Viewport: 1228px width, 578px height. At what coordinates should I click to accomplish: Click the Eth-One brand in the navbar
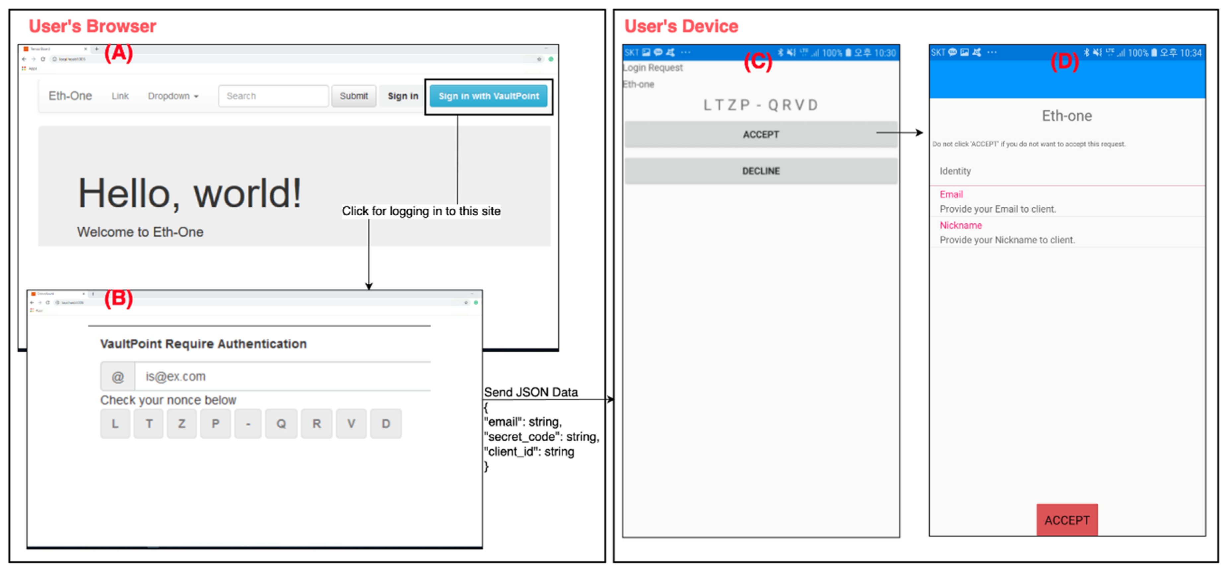(x=70, y=96)
